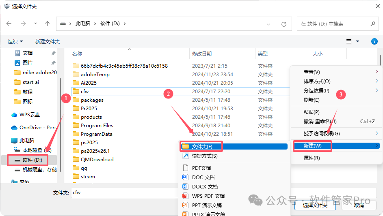The height and width of the screenshot is (216, 383).
Task: Change view layout icon
Action: (x=349, y=41)
